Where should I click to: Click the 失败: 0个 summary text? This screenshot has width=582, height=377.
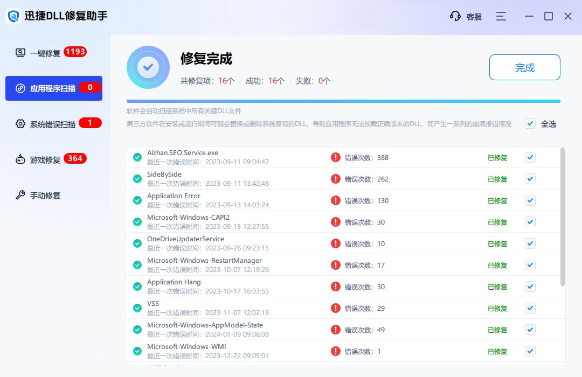313,81
